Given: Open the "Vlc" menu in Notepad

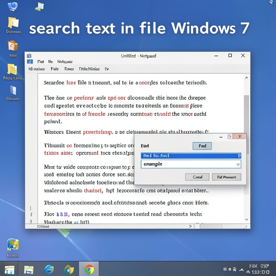Looking at the screenshot, I should click(50, 62).
